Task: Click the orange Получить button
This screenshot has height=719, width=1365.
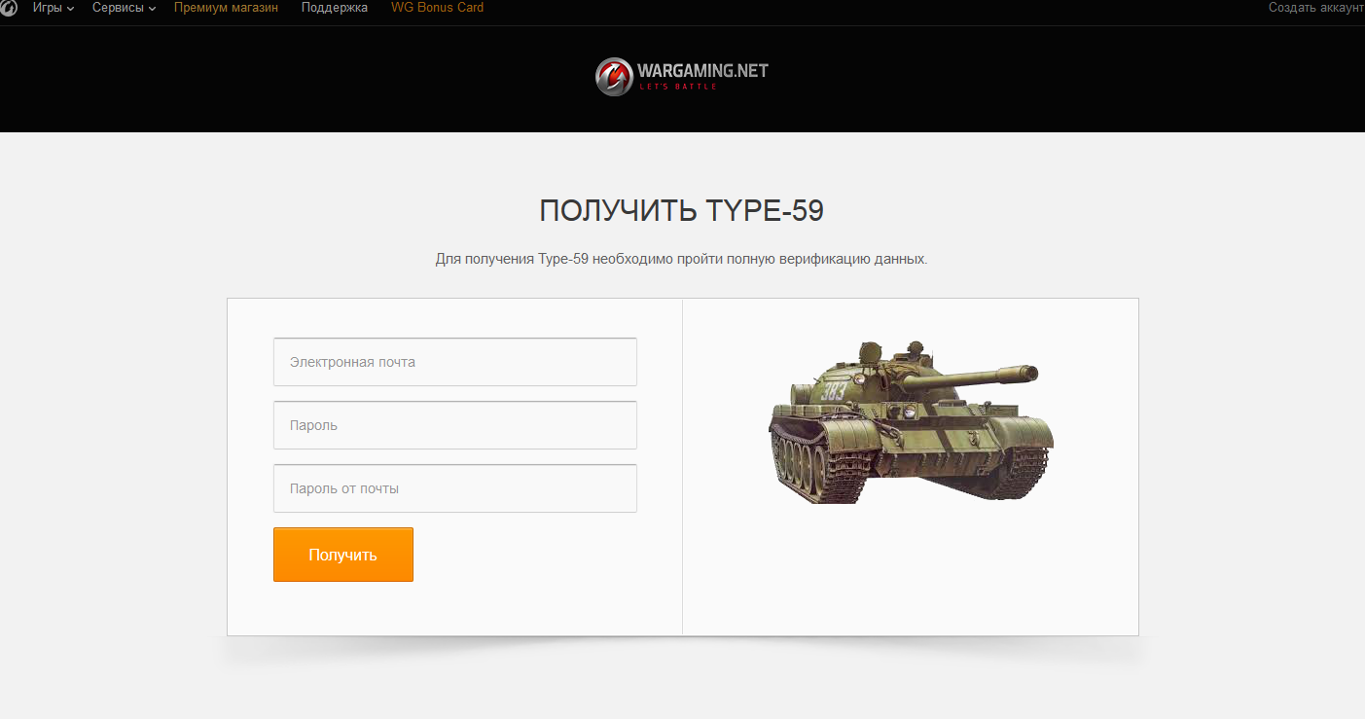Action: coord(343,555)
